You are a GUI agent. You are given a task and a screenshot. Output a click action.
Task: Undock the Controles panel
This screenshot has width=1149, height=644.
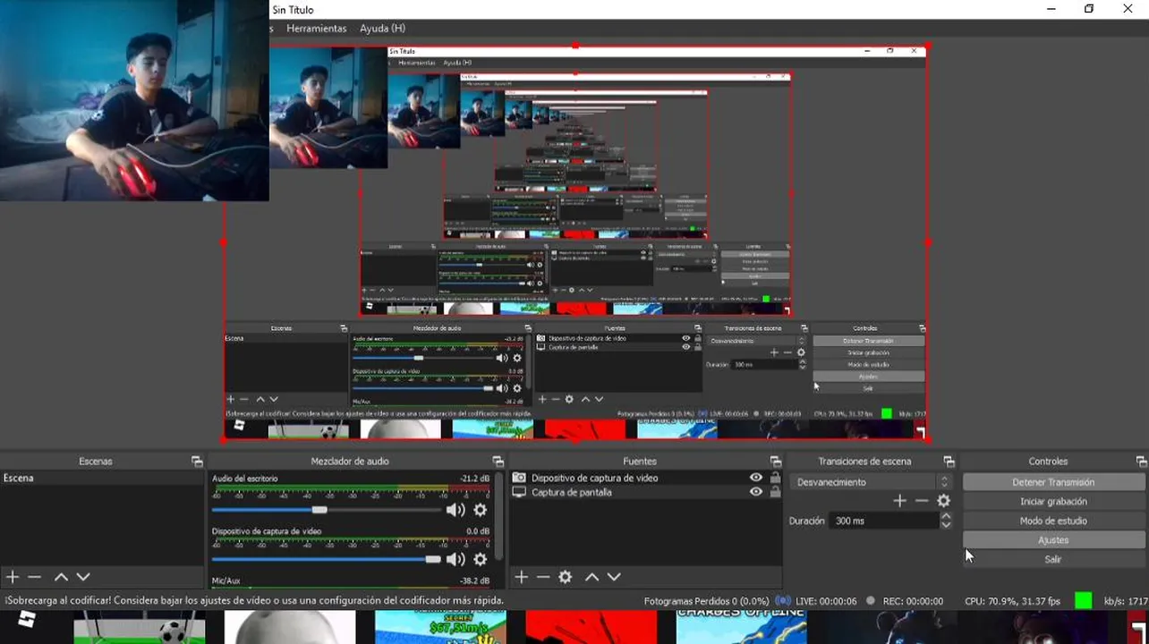click(1141, 462)
